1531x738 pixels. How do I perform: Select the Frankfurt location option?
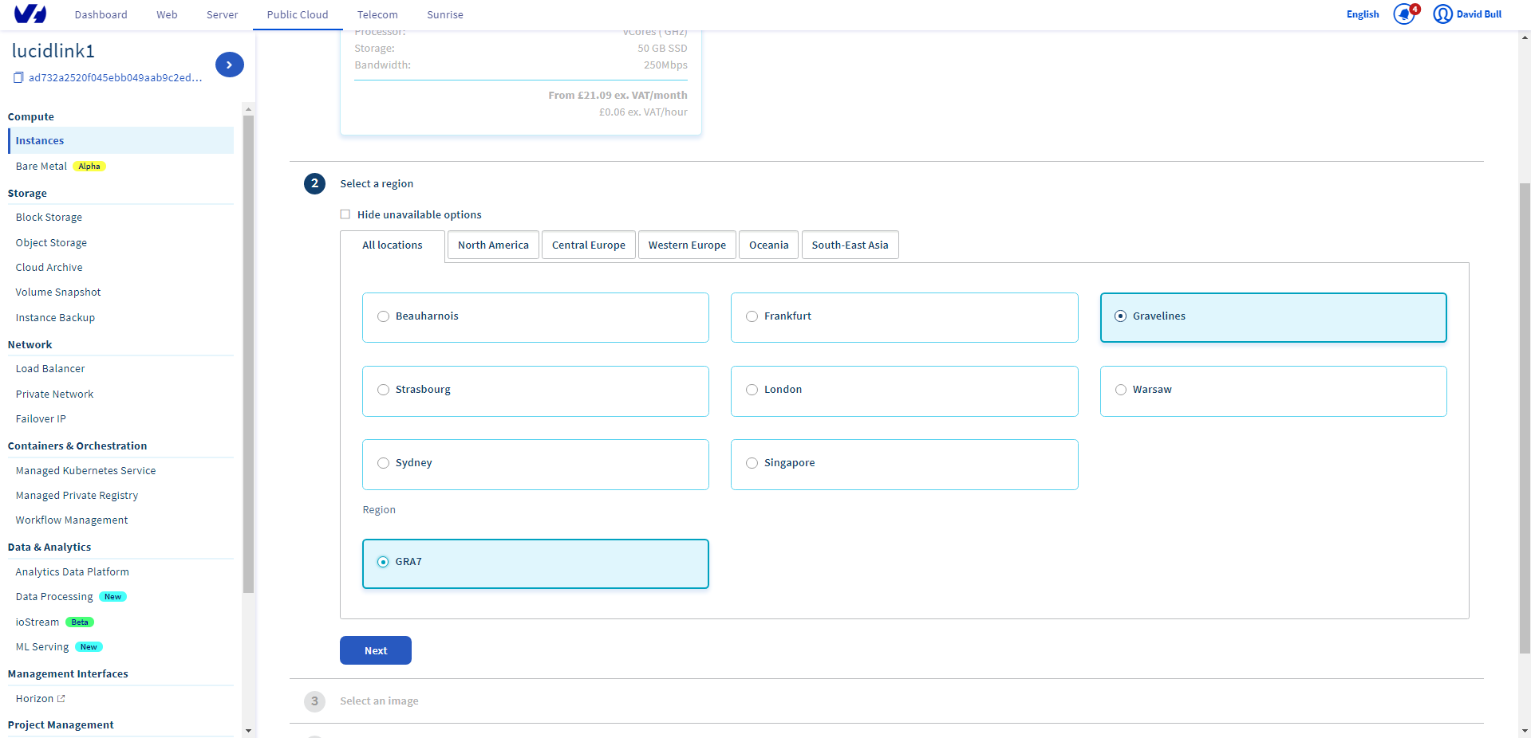(x=904, y=317)
